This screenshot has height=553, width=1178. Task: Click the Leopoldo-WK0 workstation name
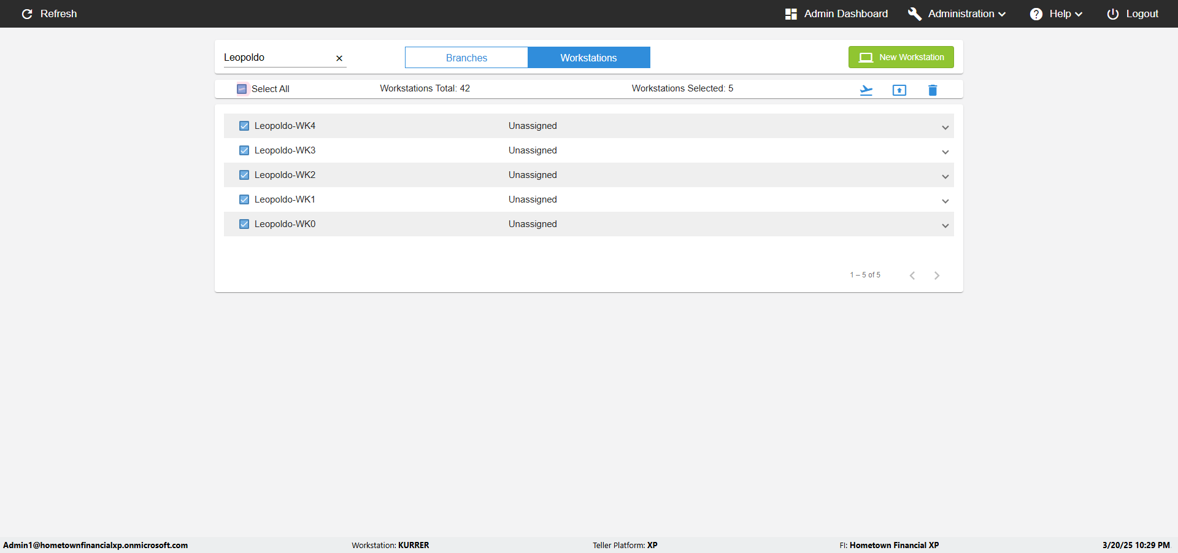(285, 224)
